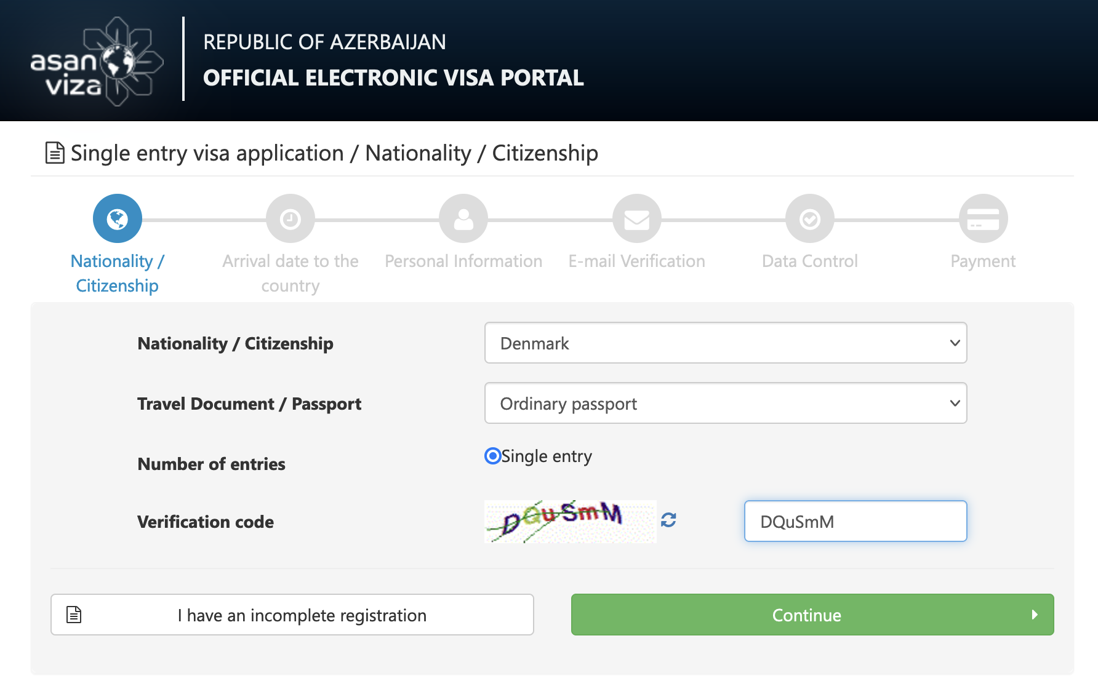Open the Travel Document / Passport dropdown
The width and height of the screenshot is (1098, 689).
[725, 403]
